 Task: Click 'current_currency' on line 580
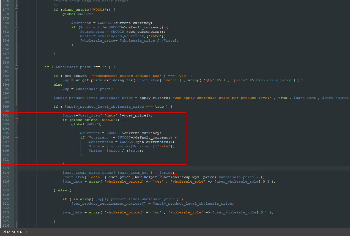point(133,23)
